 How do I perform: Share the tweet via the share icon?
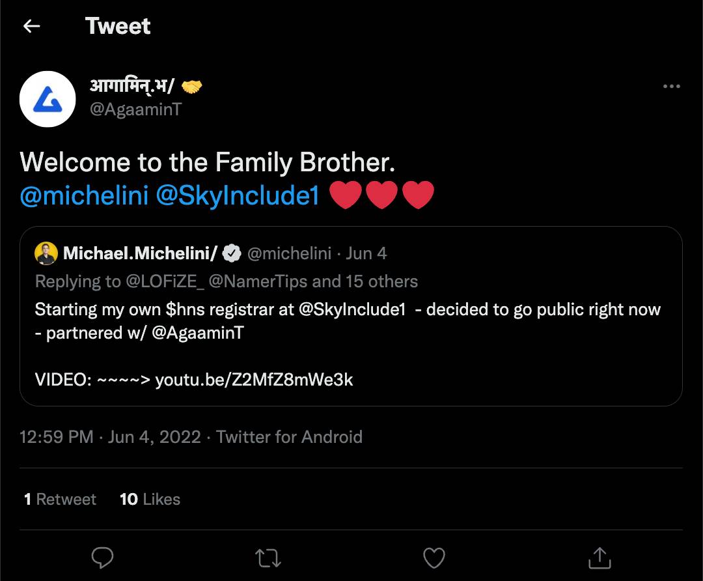[x=599, y=558]
